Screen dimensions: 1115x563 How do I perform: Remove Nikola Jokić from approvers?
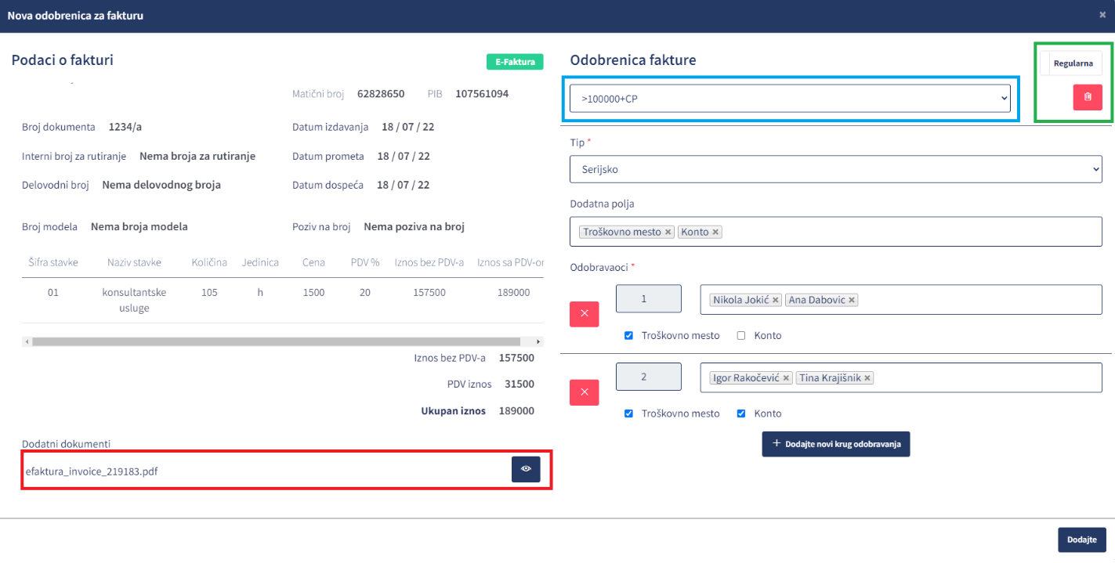[x=775, y=300]
